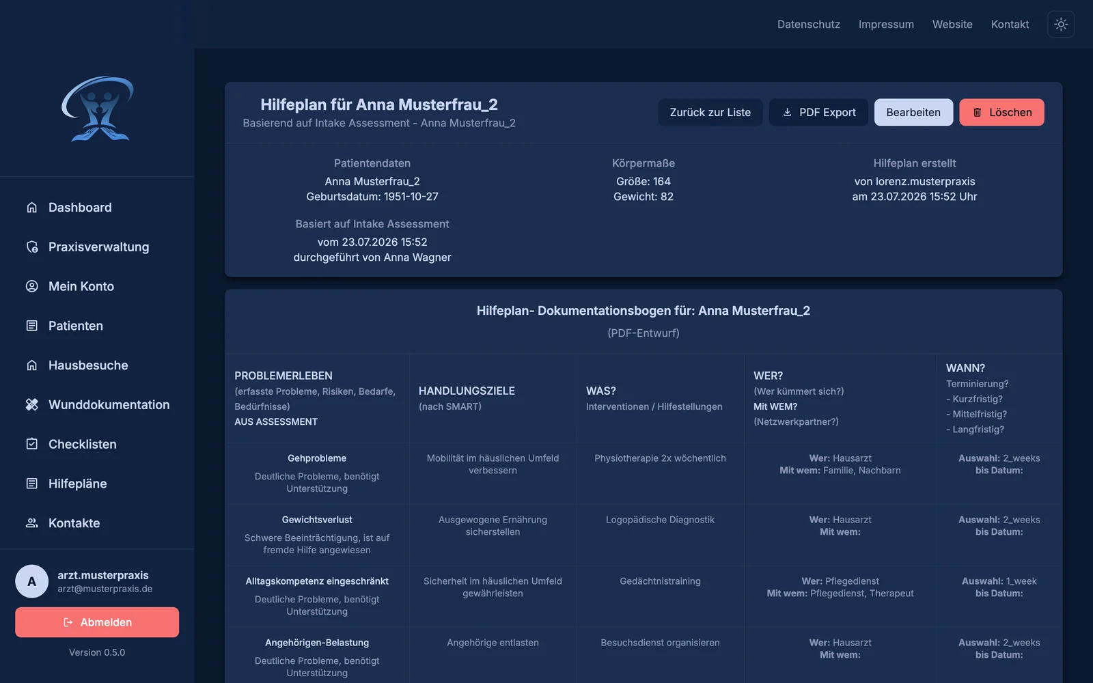Click Zurück zur Liste button
This screenshot has height=683, width=1093.
pyautogui.click(x=710, y=112)
